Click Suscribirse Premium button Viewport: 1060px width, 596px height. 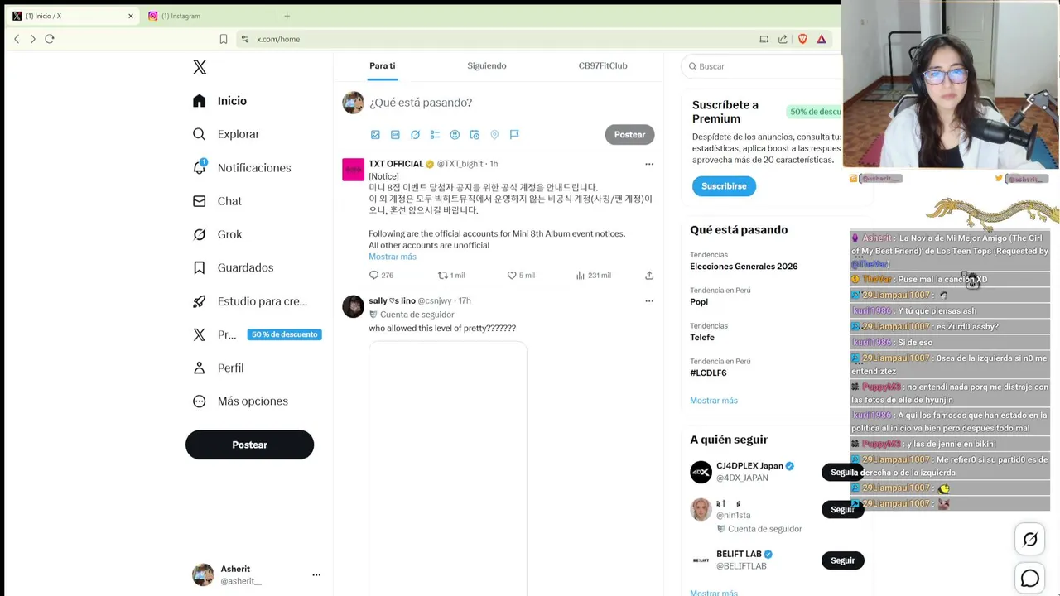point(724,186)
